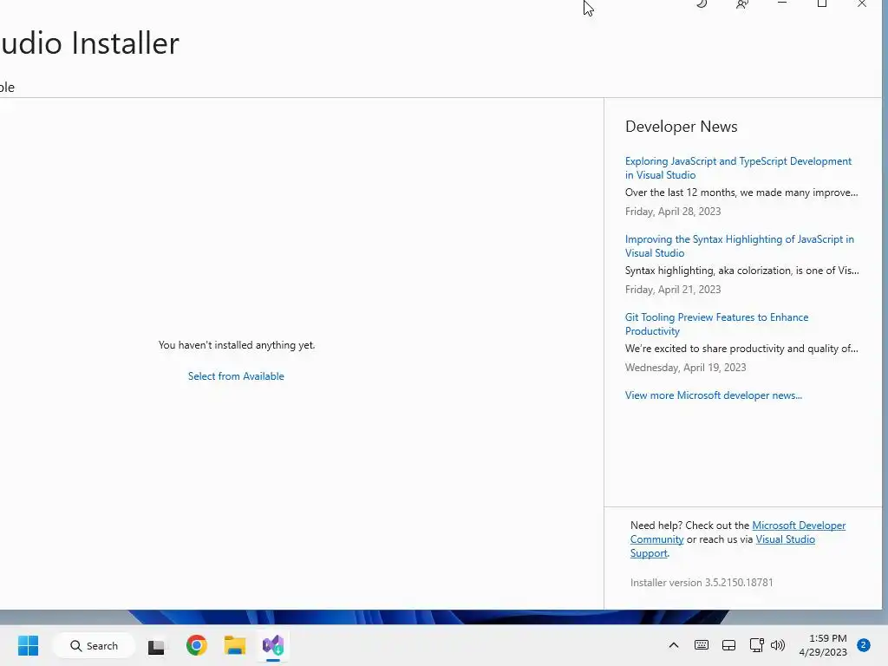Screen dimensions: 888x666
Task: Open File Explorer from the taskbar
Action: click(x=235, y=645)
